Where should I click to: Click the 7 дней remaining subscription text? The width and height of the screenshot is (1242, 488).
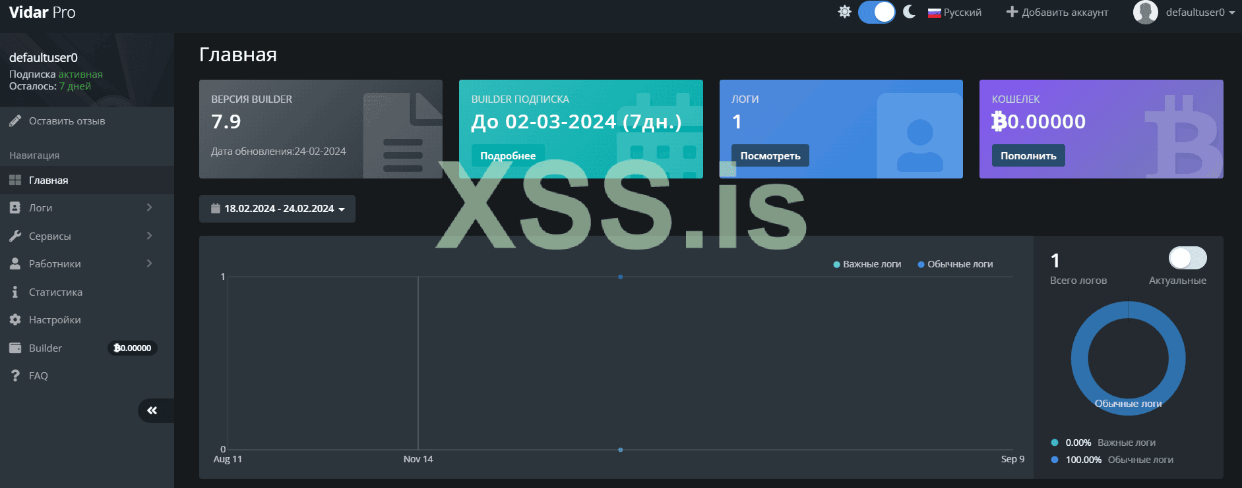click(x=75, y=86)
